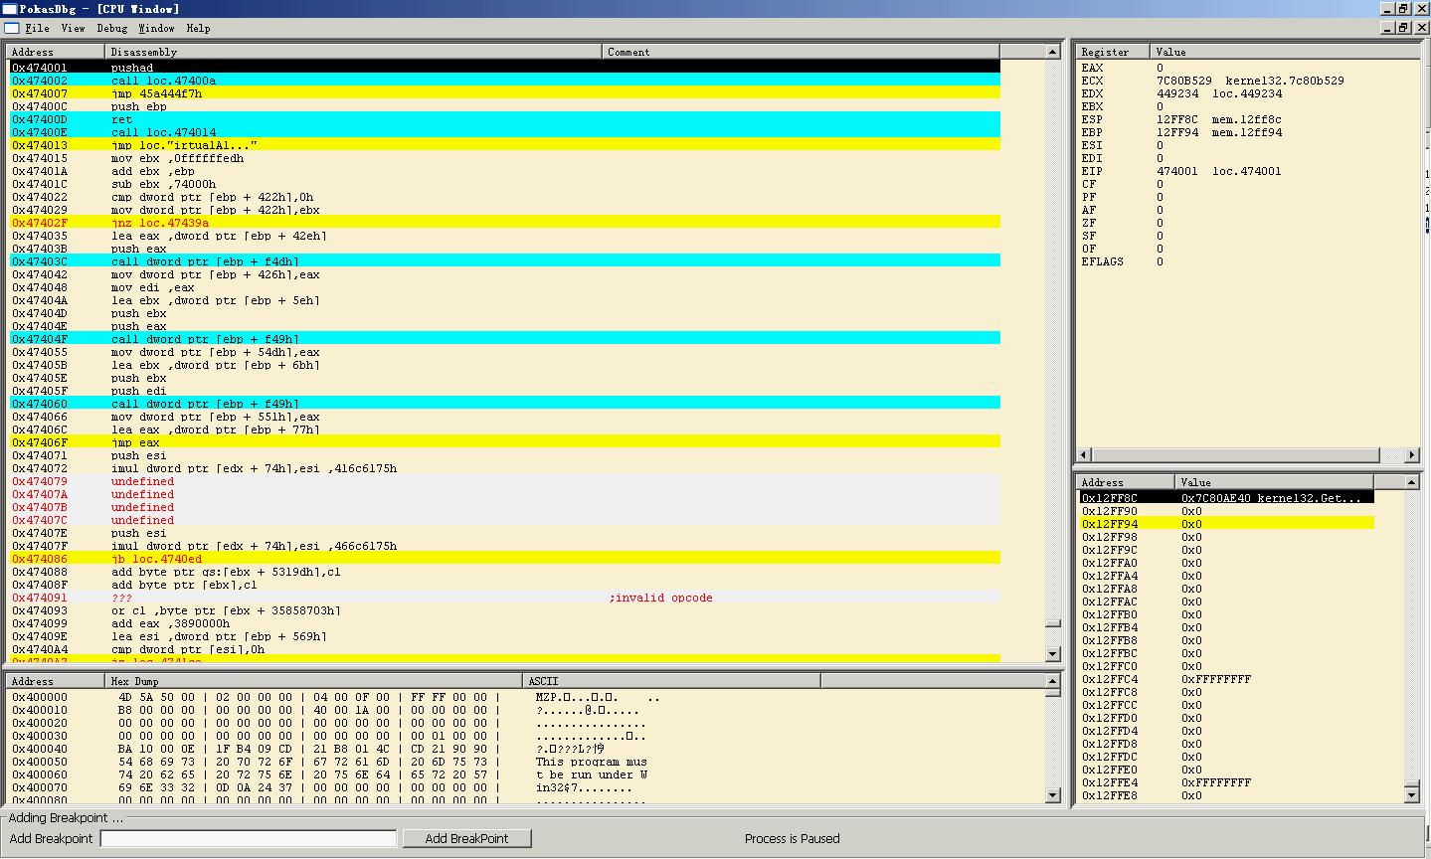Open the Debug menu

(x=111, y=28)
